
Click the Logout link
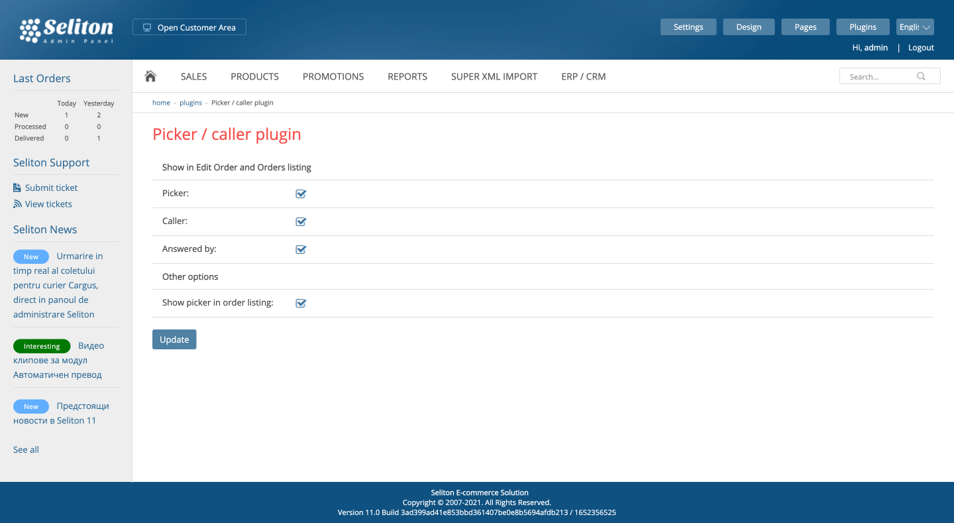pyautogui.click(x=921, y=48)
